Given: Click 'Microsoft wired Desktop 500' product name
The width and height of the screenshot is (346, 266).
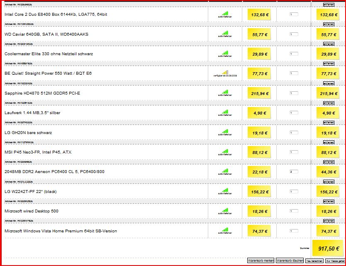Looking at the screenshot, I should click(x=32, y=211).
